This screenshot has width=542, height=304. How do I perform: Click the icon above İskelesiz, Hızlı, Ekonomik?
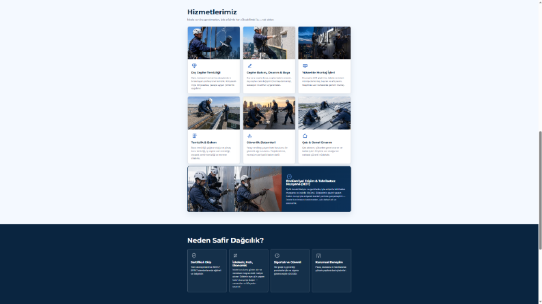click(235, 256)
